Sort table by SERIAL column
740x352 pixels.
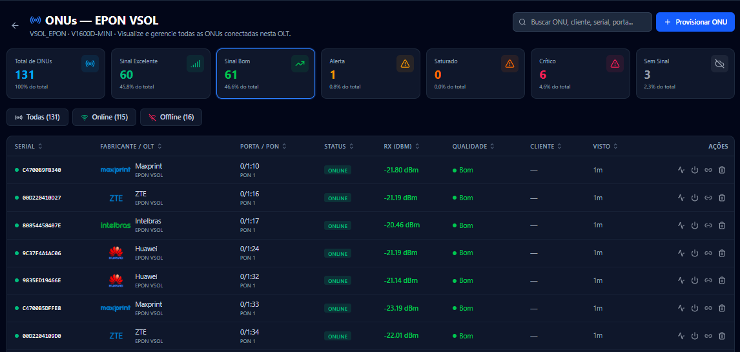click(x=29, y=146)
